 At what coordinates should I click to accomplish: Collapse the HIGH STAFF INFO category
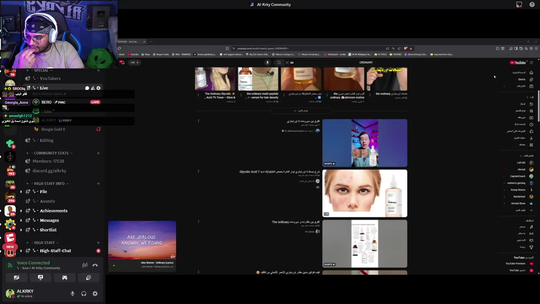(x=49, y=183)
